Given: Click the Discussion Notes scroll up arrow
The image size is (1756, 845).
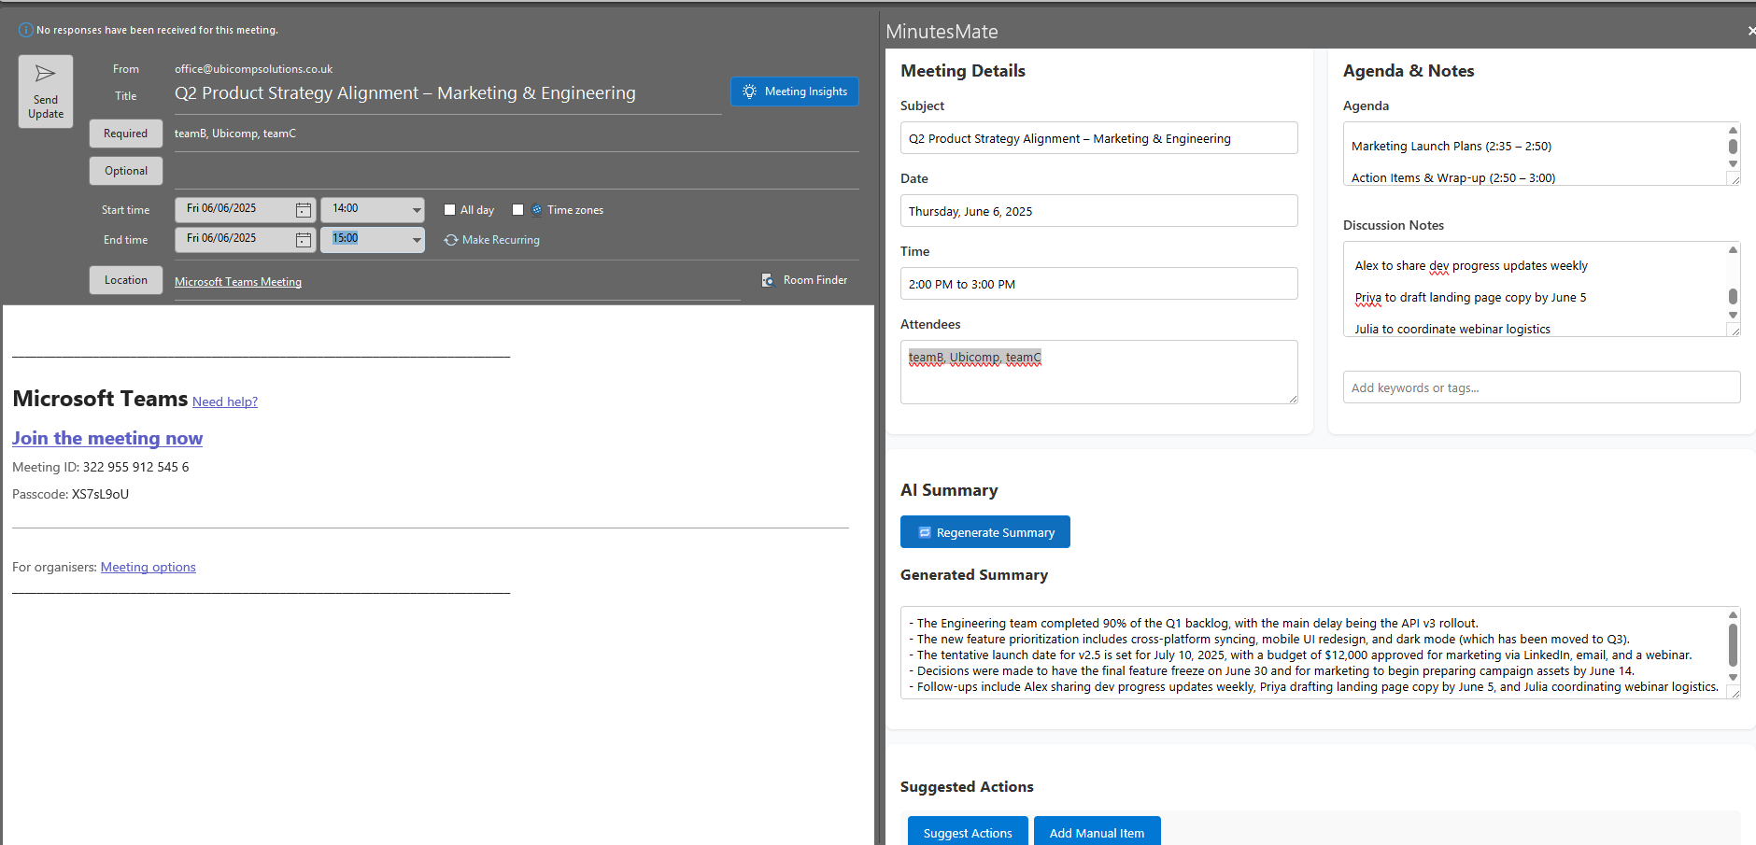Looking at the screenshot, I should pos(1733,249).
